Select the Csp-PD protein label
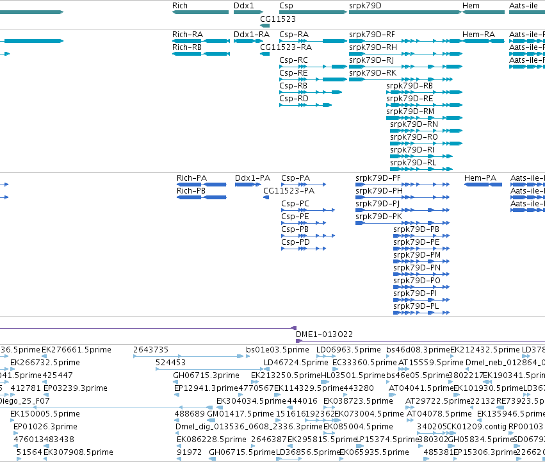This screenshot has width=545, height=462. tap(295, 242)
